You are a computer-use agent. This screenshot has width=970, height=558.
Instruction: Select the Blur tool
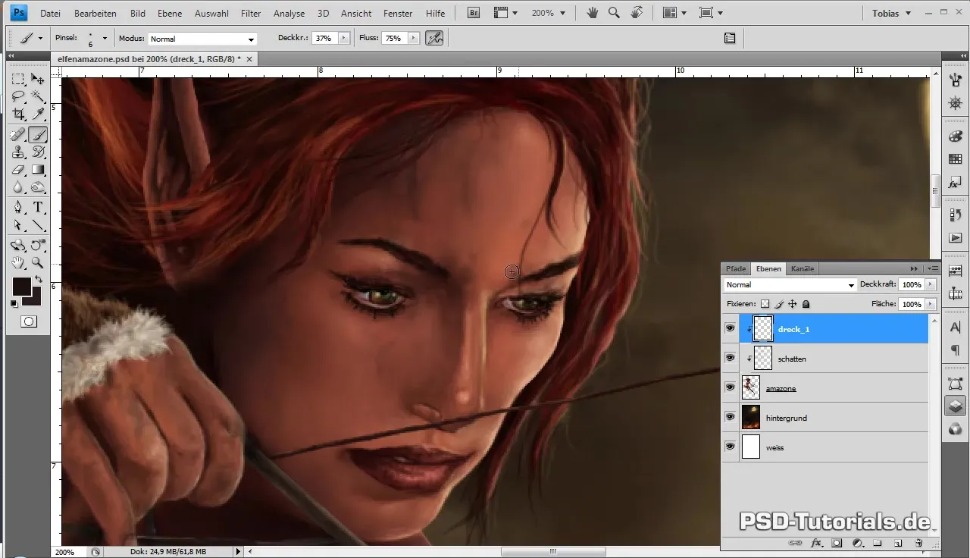[x=18, y=188]
